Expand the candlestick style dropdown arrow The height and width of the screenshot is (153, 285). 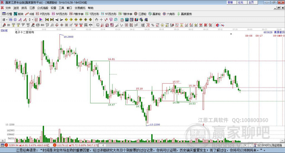click(x=33, y=20)
